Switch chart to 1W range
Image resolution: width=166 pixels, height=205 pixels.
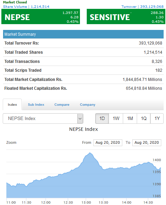116,118
